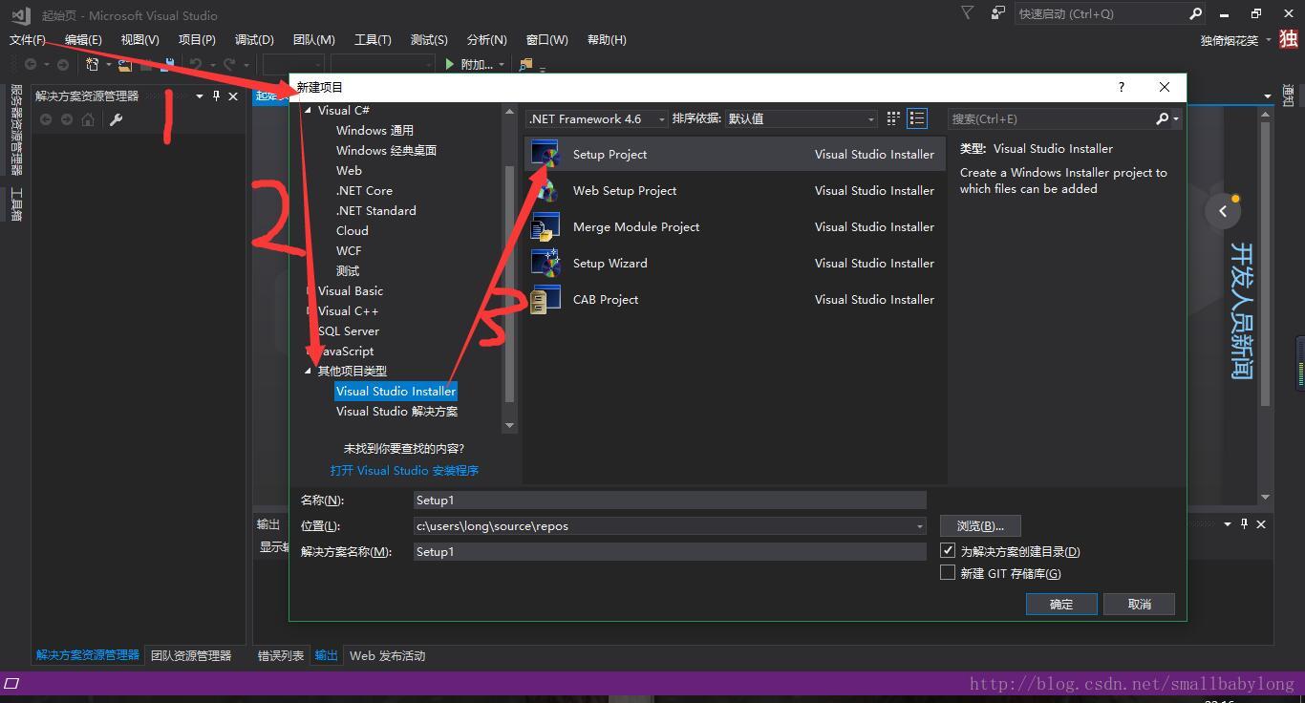This screenshot has width=1305, height=703.
Task: Click the Browse location button
Action: (x=980, y=525)
